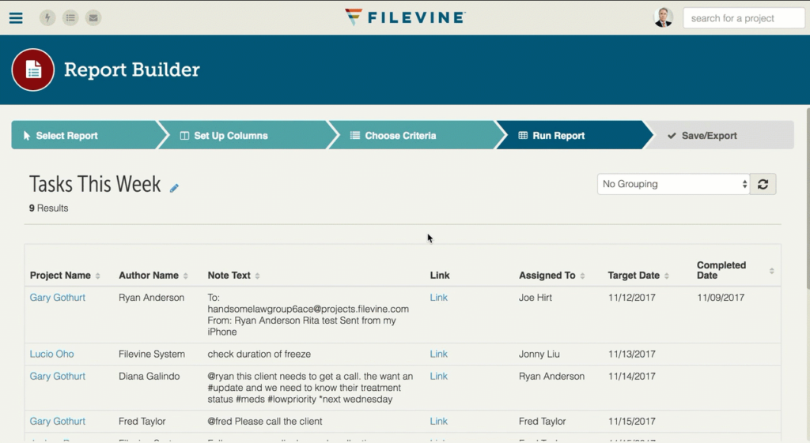Open the Lucio Oho project link
The height and width of the screenshot is (443, 810).
coord(51,355)
